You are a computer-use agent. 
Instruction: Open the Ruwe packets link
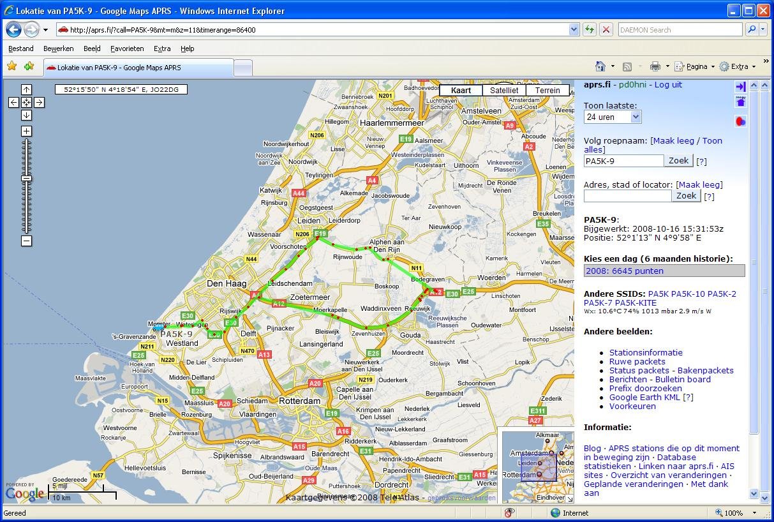(637, 361)
